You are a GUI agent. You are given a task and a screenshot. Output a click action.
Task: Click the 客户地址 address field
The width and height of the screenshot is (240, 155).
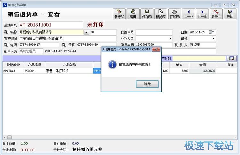pos(68,38)
